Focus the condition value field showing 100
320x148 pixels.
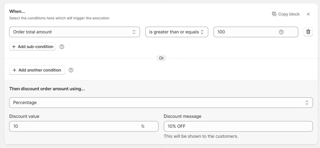[x=246, y=32]
